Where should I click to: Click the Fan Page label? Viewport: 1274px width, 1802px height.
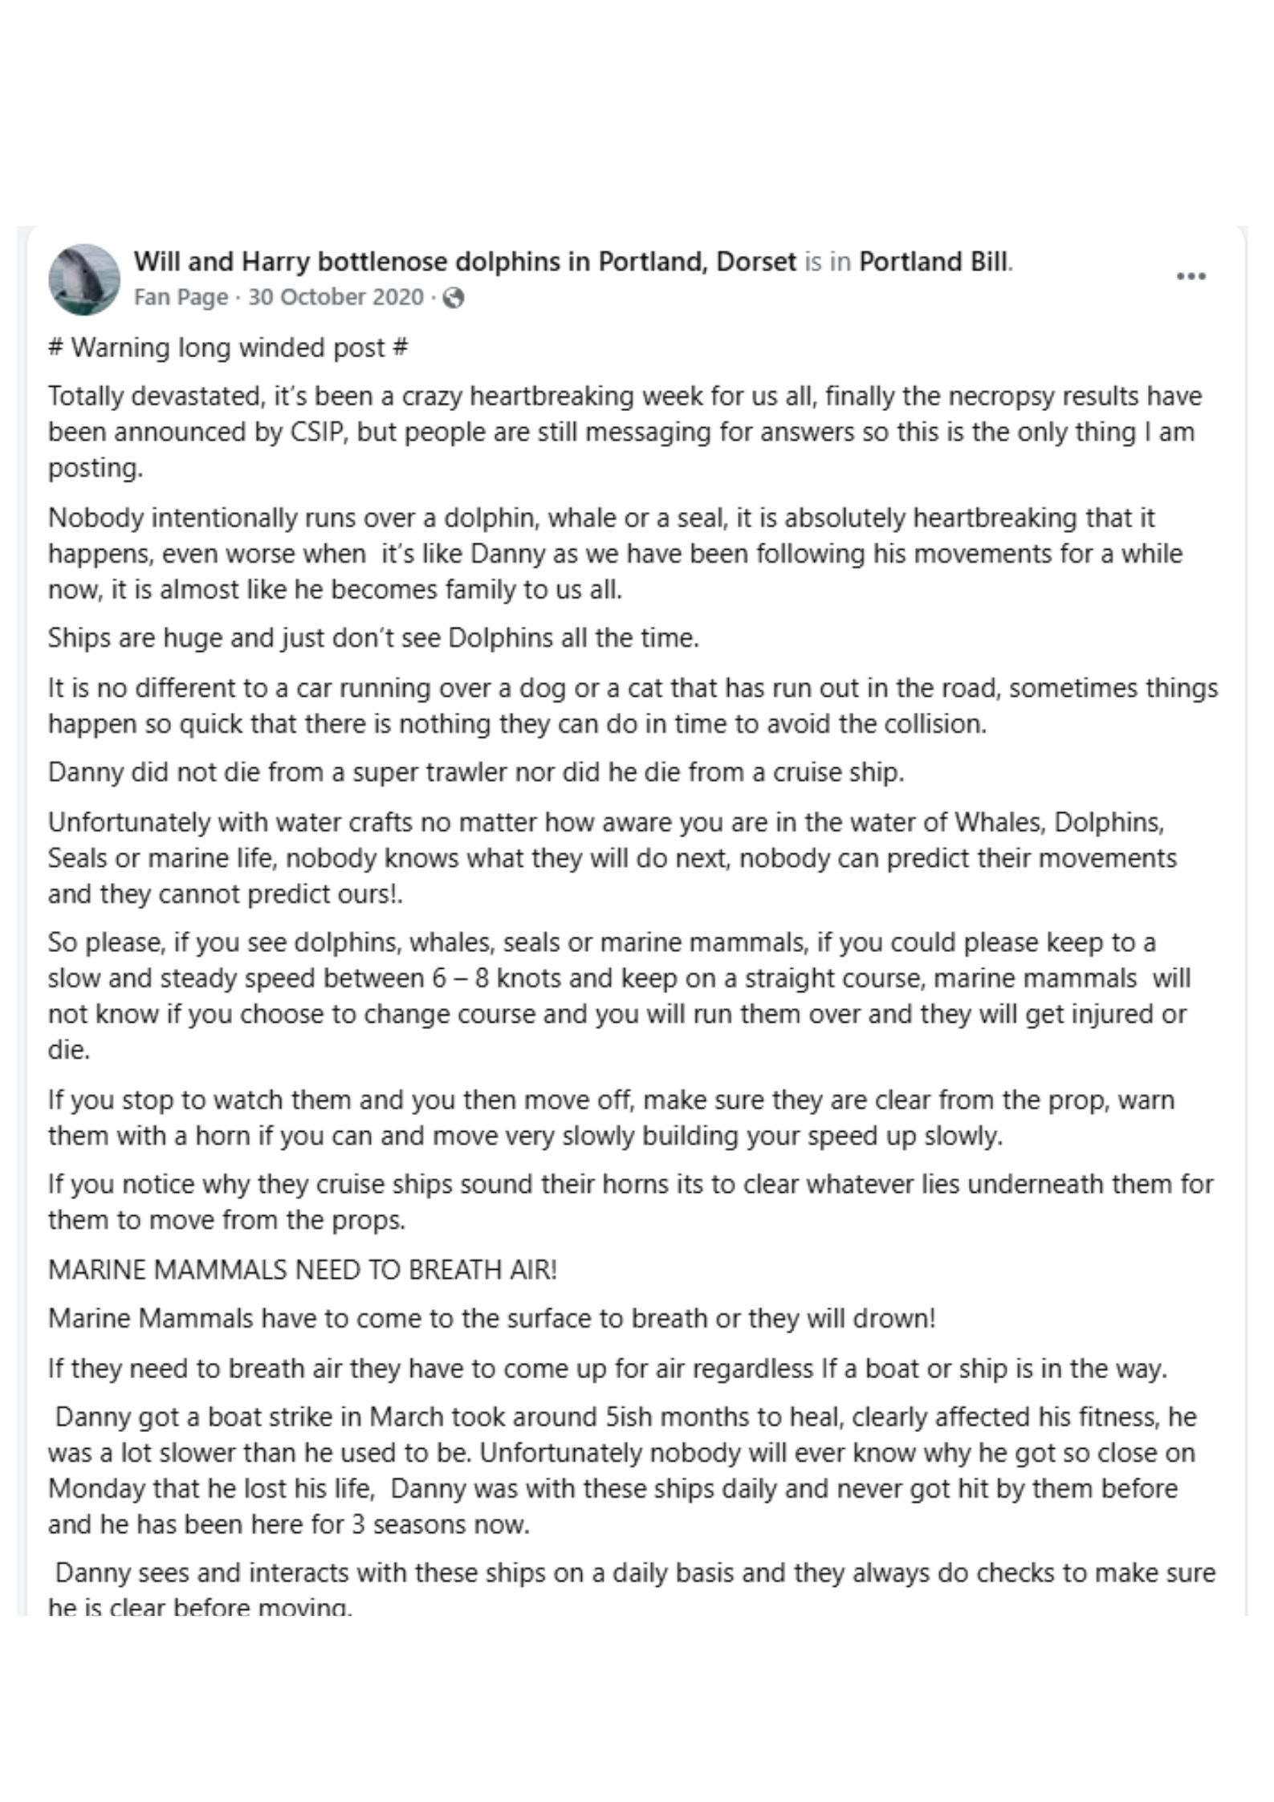[181, 298]
